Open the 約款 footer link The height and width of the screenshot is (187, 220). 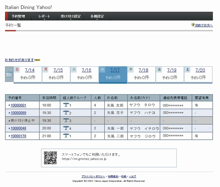124,176
